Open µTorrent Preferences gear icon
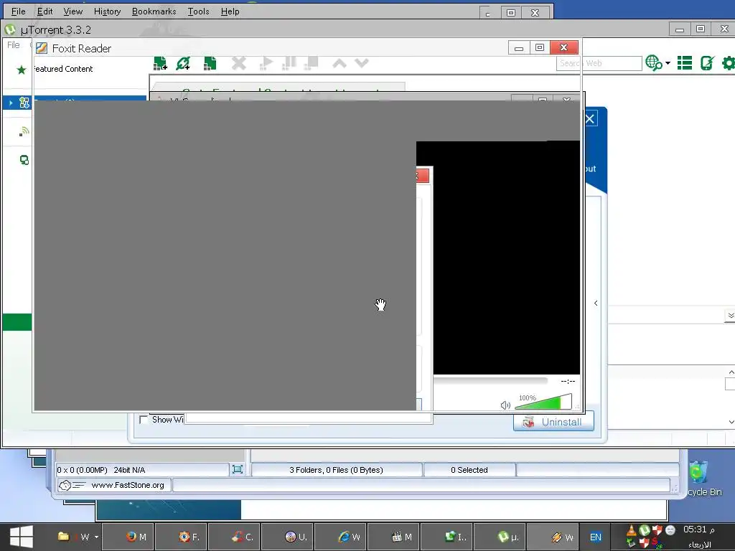The width and height of the screenshot is (735, 551). (728, 63)
